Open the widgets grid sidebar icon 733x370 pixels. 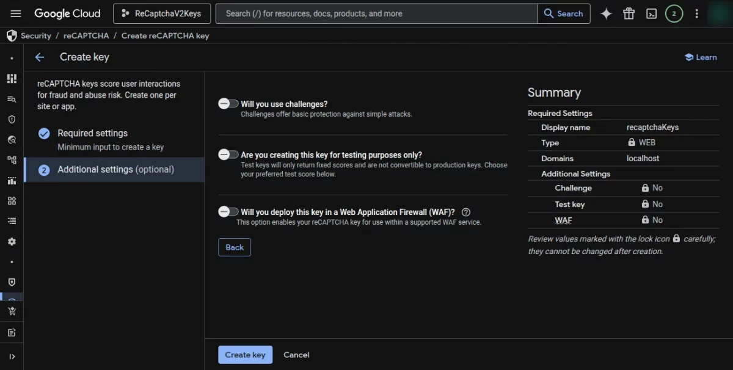coord(12,201)
